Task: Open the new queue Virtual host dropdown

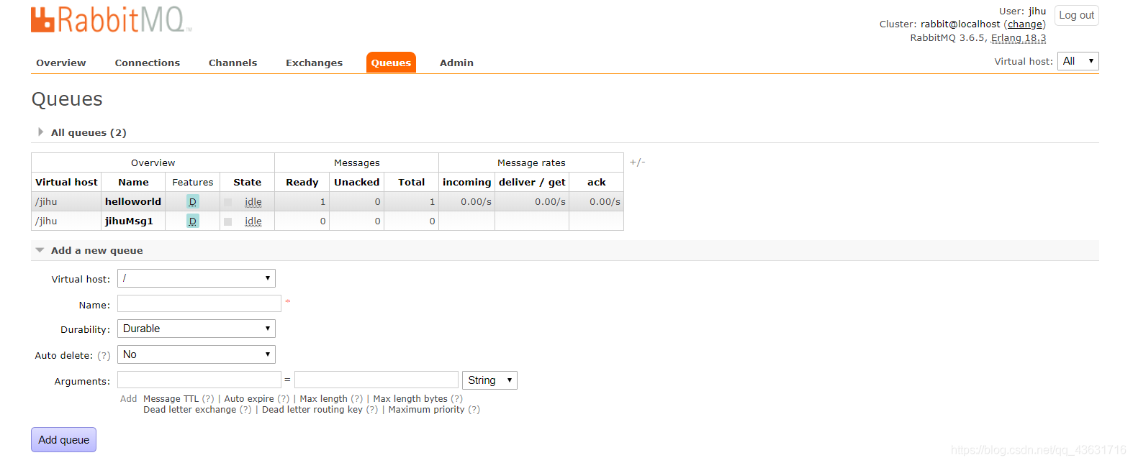Action: pyautogui.click(x=197, y=278)
